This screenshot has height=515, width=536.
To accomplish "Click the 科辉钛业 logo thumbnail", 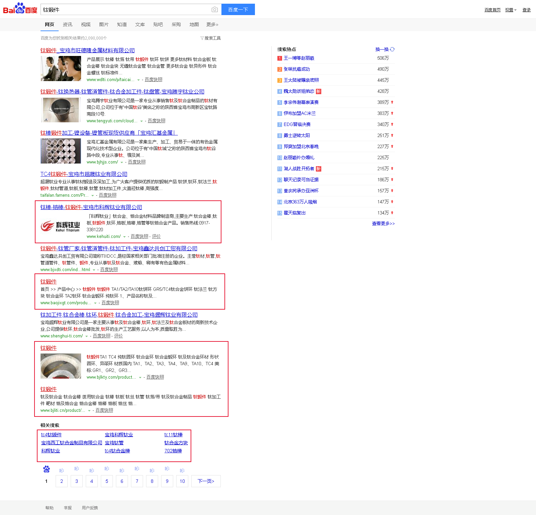I will pos(61,226).
